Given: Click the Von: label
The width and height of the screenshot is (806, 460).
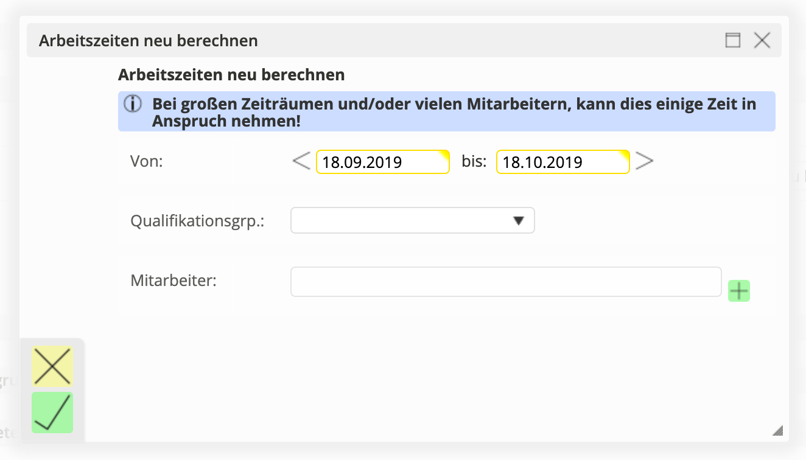Looking at the screenshot, I should 146,161.
